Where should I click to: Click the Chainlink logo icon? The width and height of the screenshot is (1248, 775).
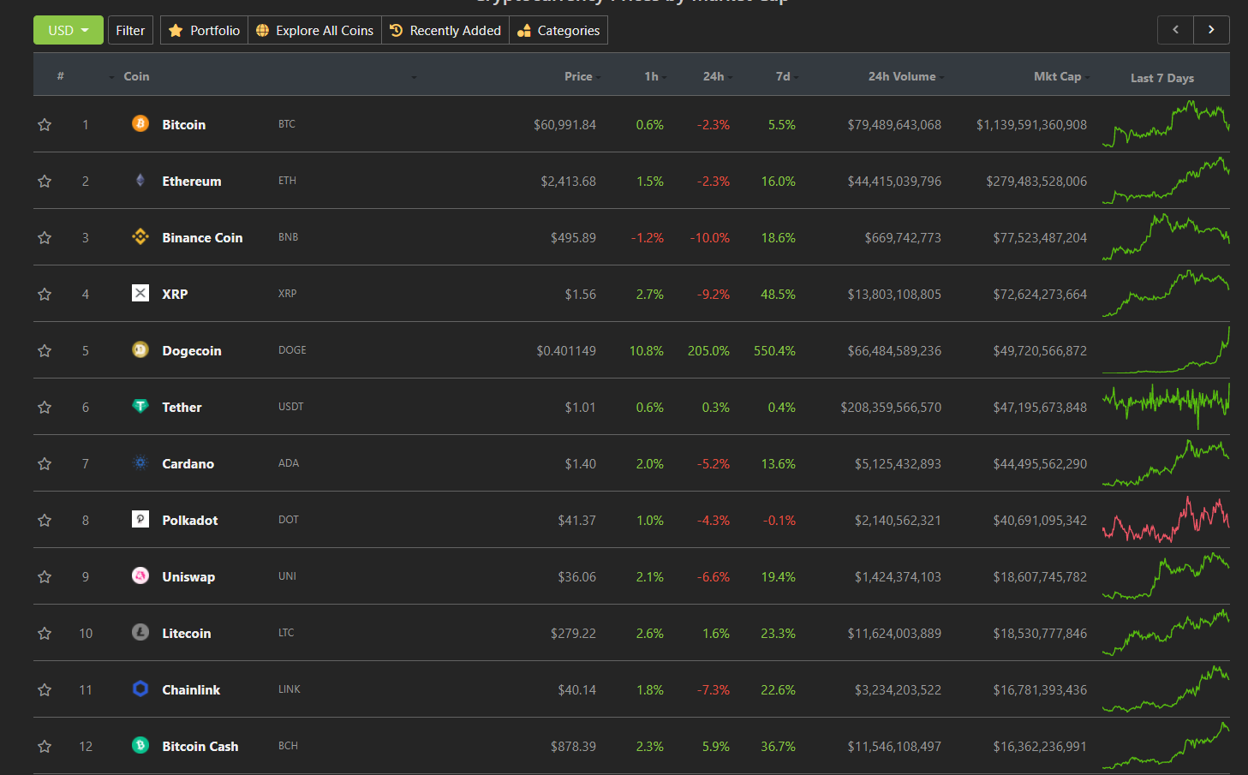point(140,689)
